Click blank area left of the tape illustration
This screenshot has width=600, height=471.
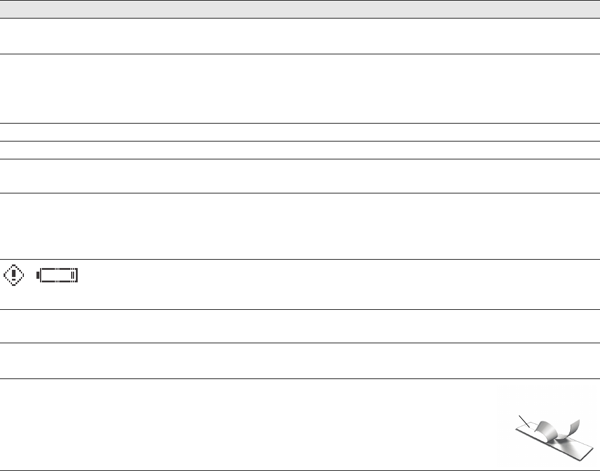(239, 424)
